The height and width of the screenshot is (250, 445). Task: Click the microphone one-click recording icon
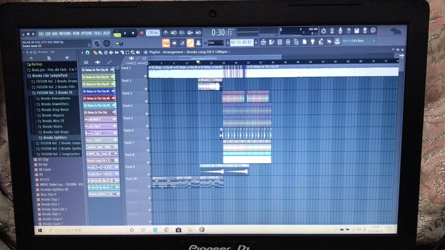(x=340, y=30)
